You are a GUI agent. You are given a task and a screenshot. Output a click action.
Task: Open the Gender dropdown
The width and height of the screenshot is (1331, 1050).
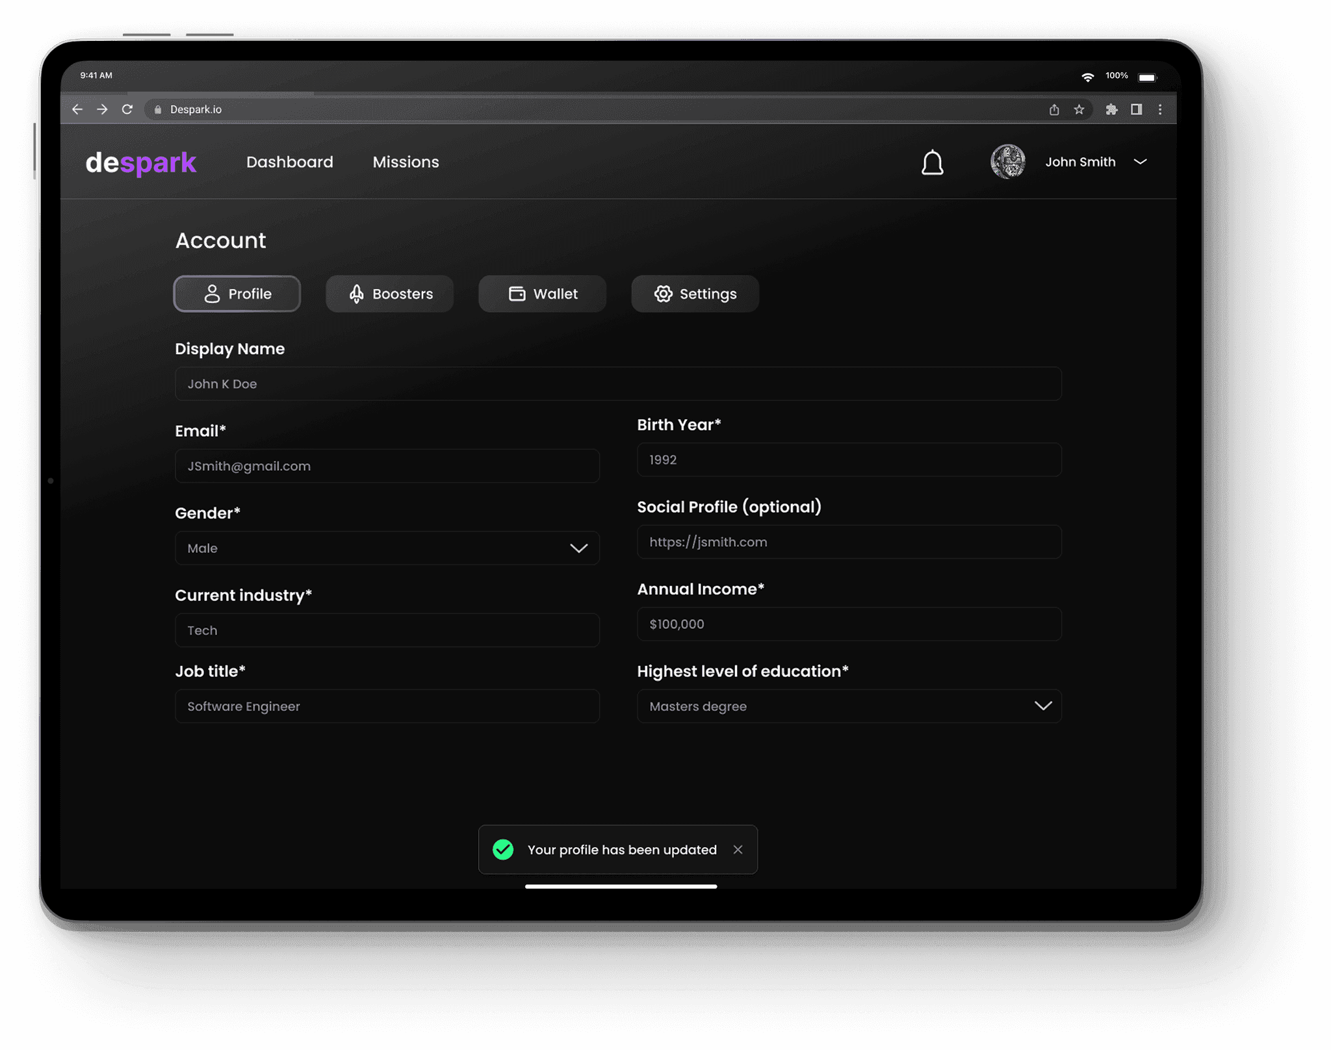387,548
